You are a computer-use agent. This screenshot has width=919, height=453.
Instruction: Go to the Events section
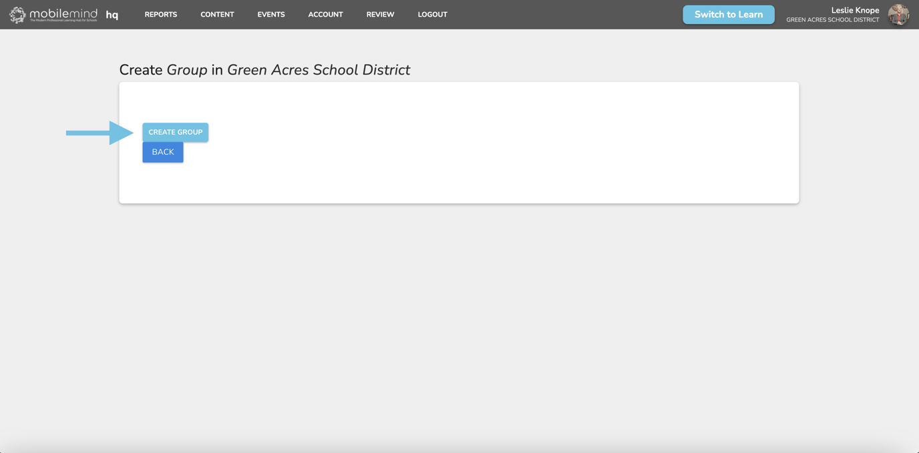[271, 15]
